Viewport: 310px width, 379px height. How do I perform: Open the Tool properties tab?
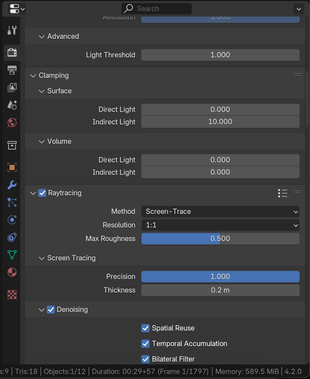click(12, 30)
